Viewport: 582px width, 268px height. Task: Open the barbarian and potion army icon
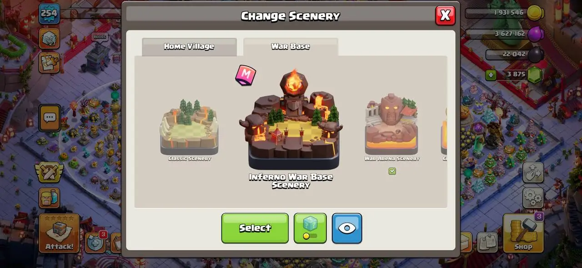coord(49,198)
